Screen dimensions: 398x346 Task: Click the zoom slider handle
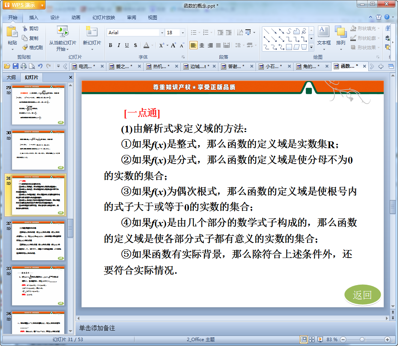pos(362,339)
